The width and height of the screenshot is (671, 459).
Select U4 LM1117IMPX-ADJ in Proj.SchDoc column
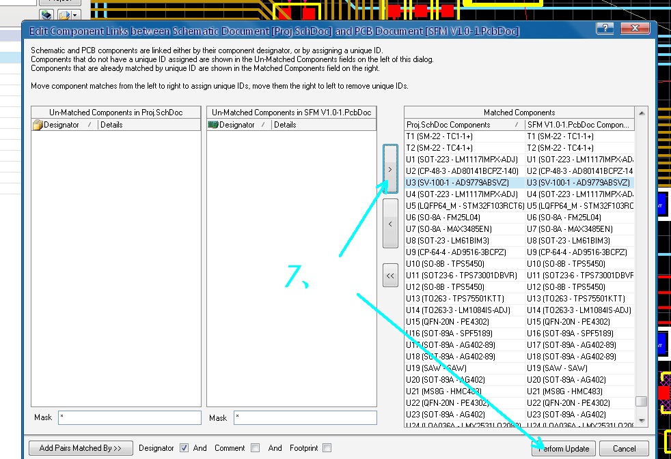click(x=465, y=194)
